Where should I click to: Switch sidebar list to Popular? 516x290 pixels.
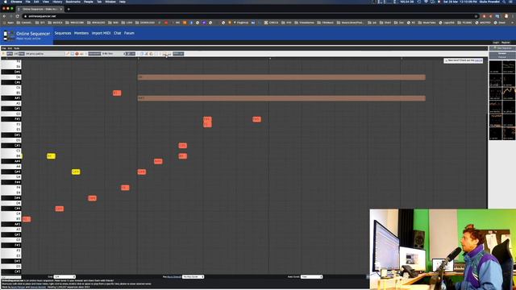502,57
